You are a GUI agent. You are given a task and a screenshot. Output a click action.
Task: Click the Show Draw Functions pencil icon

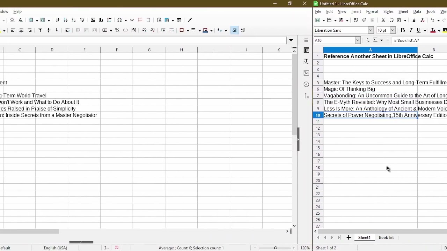tap(190, 20)
